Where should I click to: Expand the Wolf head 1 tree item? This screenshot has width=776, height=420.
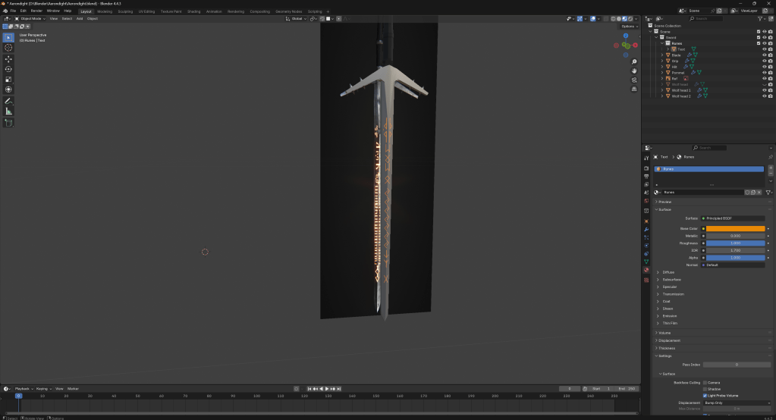coord(661,90)
